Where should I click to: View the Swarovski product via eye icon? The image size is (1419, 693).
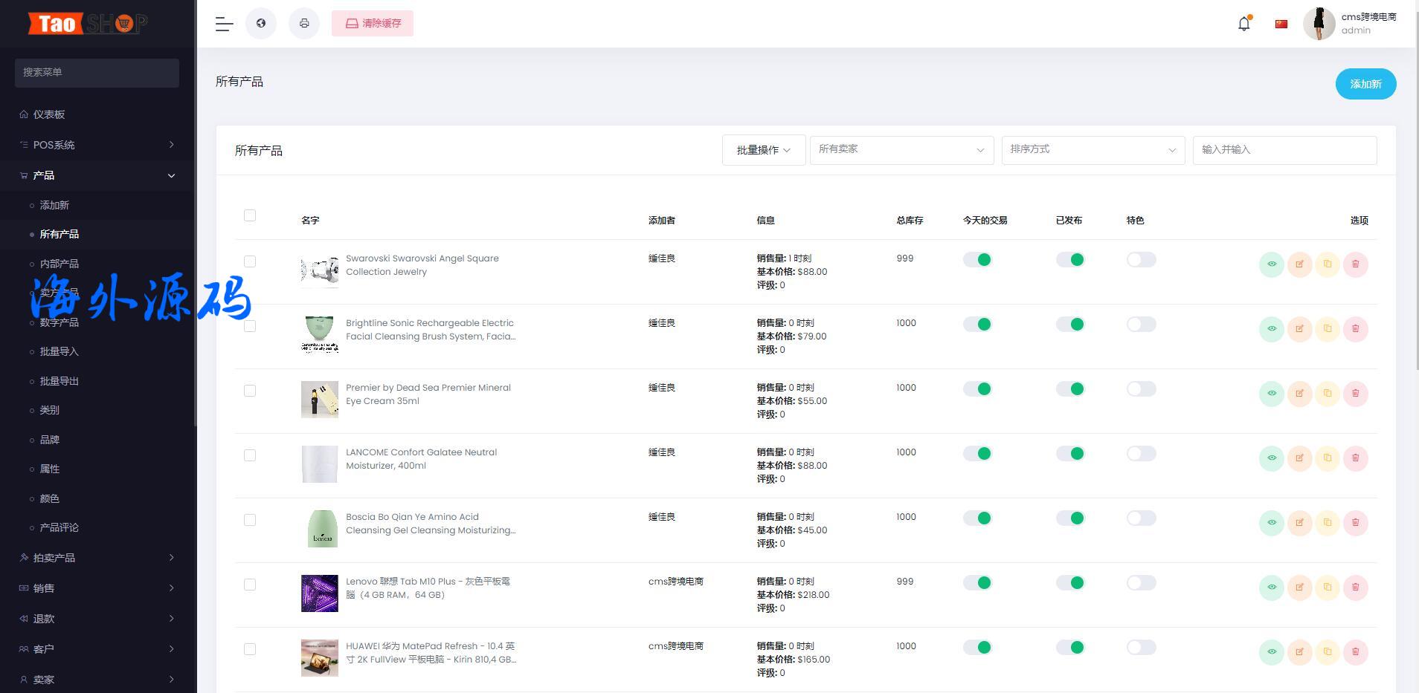[x=1271, y=264]
